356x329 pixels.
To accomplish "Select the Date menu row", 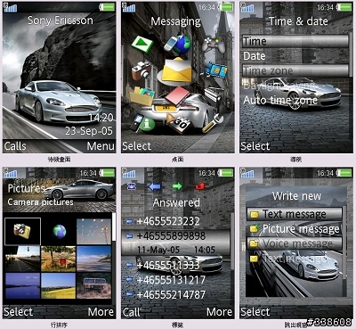I will click(x=295, y=56).
